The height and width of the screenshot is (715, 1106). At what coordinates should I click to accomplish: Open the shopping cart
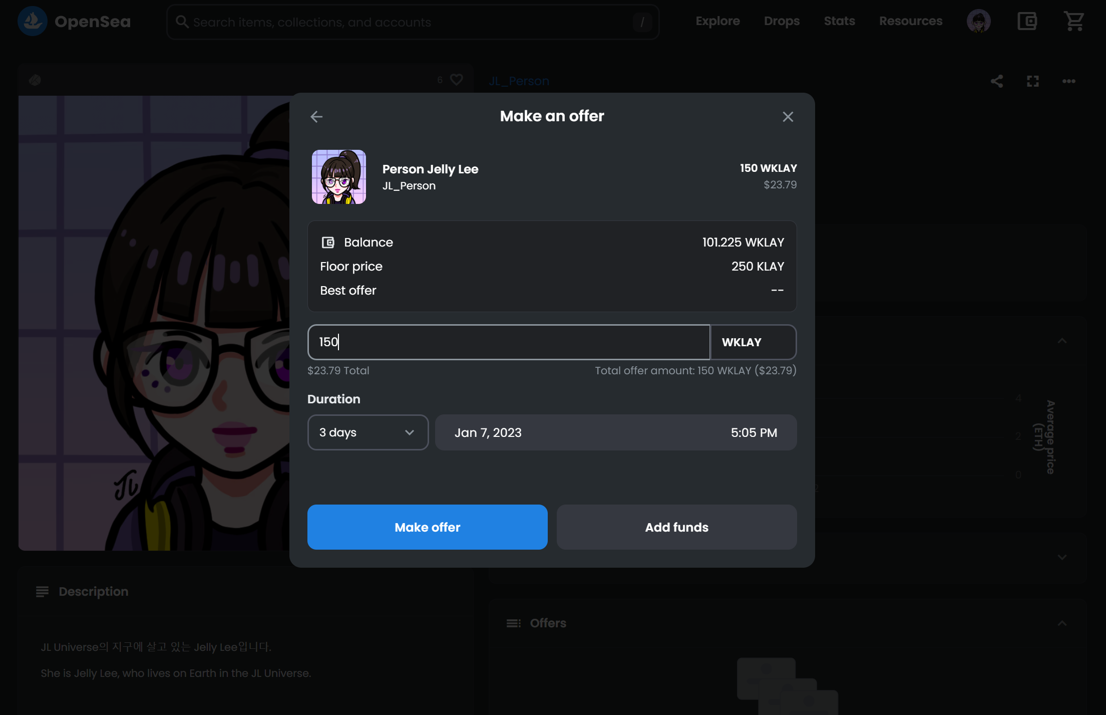click(1073, 22)
